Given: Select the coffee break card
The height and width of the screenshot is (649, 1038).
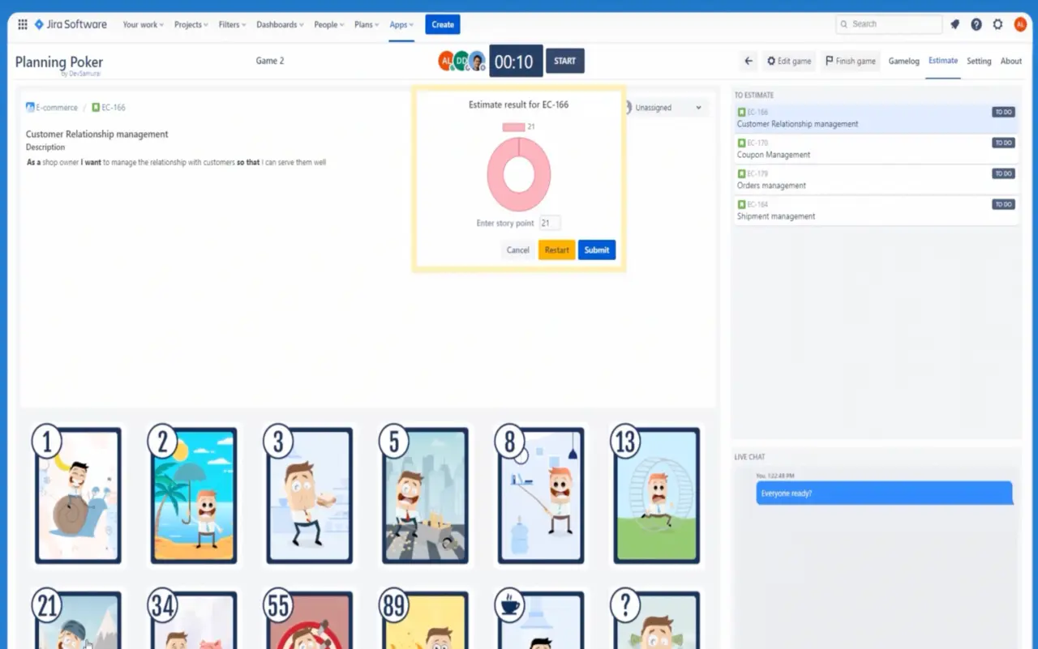Looking at the screenshot, I should (x=541, y=619).
